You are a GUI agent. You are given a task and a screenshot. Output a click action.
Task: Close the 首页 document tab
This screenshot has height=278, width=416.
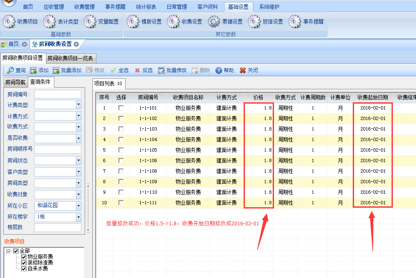[24, 44]
